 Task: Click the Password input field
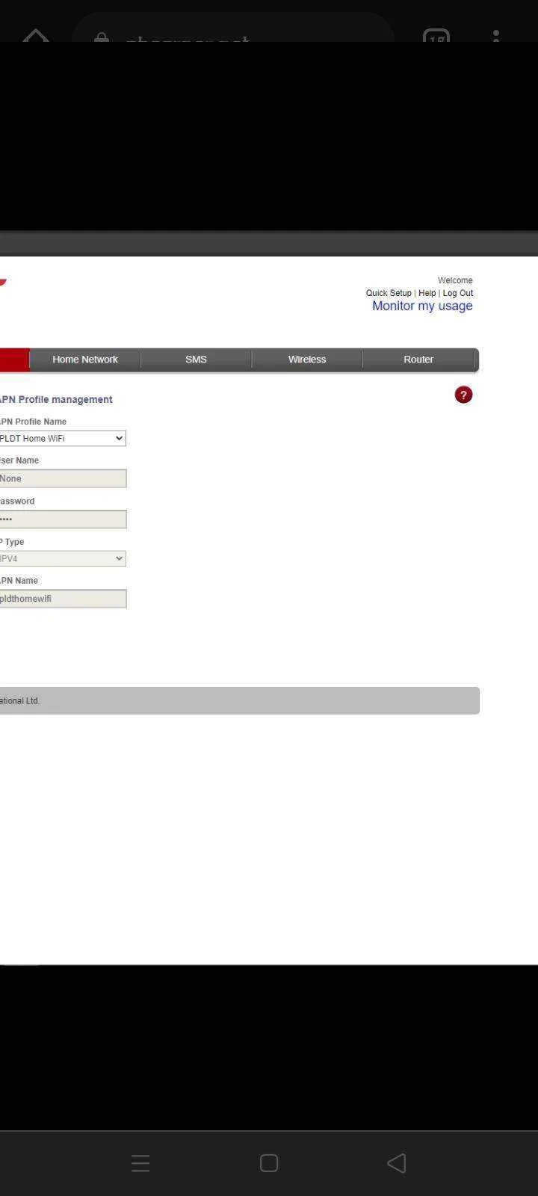pos(63,519)
